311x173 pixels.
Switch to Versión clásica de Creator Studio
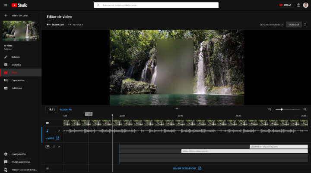[x=21, y=170]
